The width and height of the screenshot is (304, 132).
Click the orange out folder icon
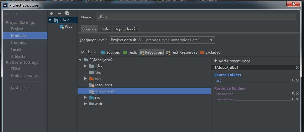pyautogui.click(x=92, y=79)
